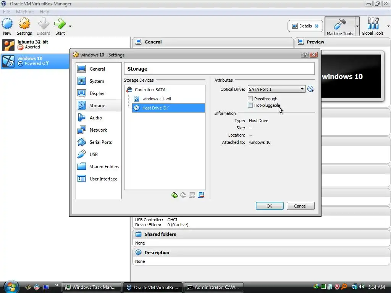
Task: Select Controller: SATA in storage tree
Action: tap(165, 90)
